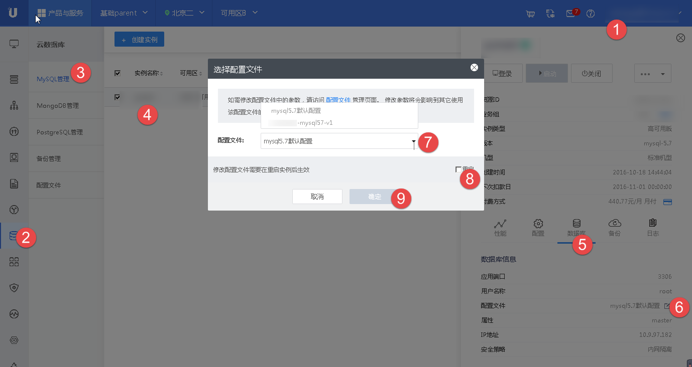This screenshot has width=692, height=367.
Task: Sort by 可用区 column
Action: pos(191,73)
